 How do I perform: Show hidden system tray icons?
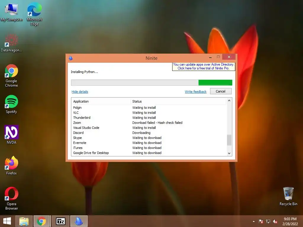pos(254,221)
